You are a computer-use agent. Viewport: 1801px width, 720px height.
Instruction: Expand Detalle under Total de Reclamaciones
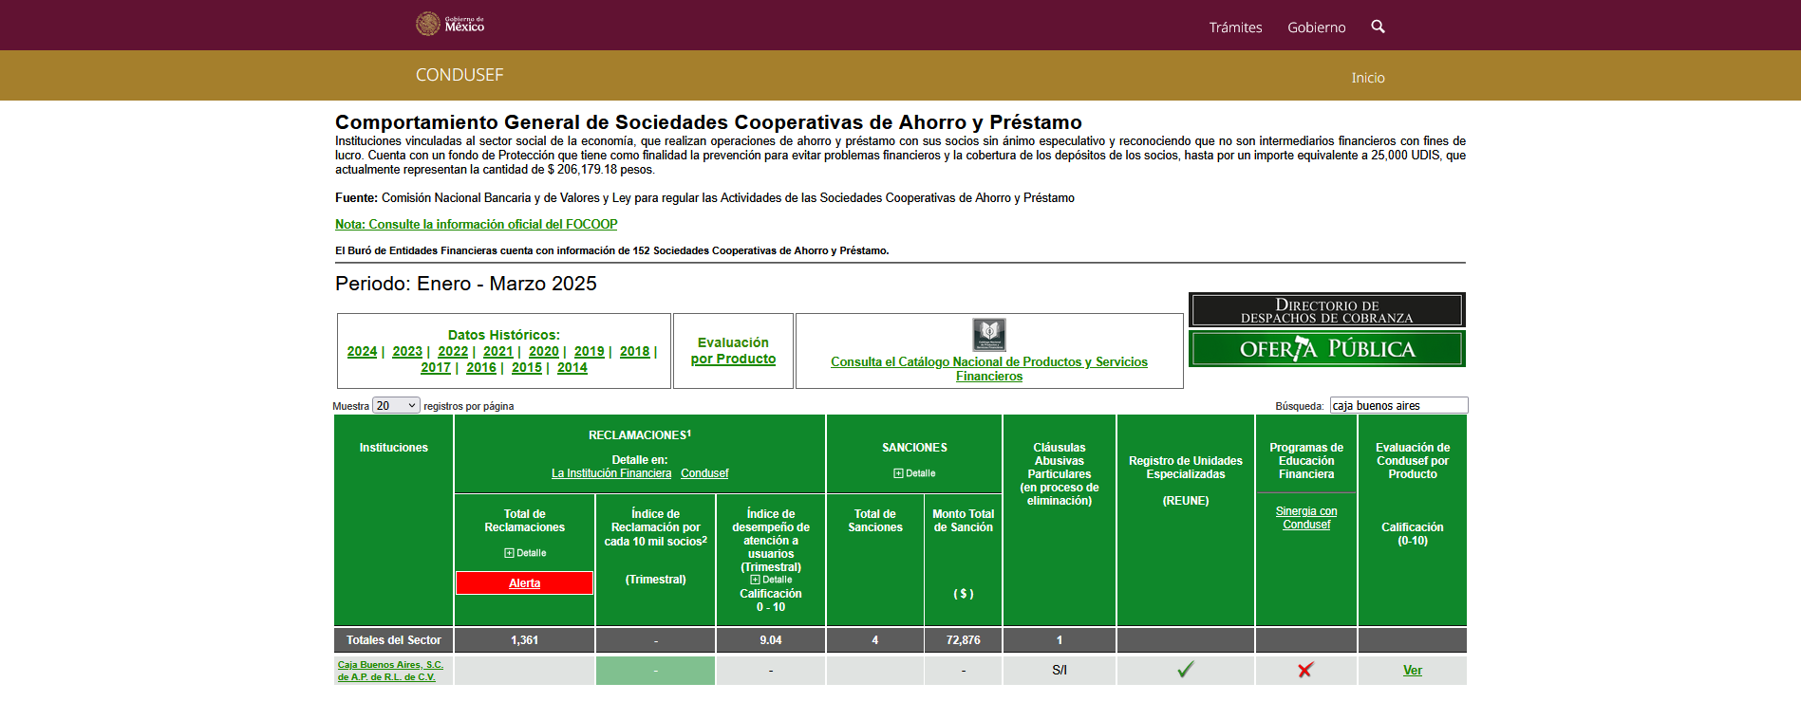click(525, 553)
